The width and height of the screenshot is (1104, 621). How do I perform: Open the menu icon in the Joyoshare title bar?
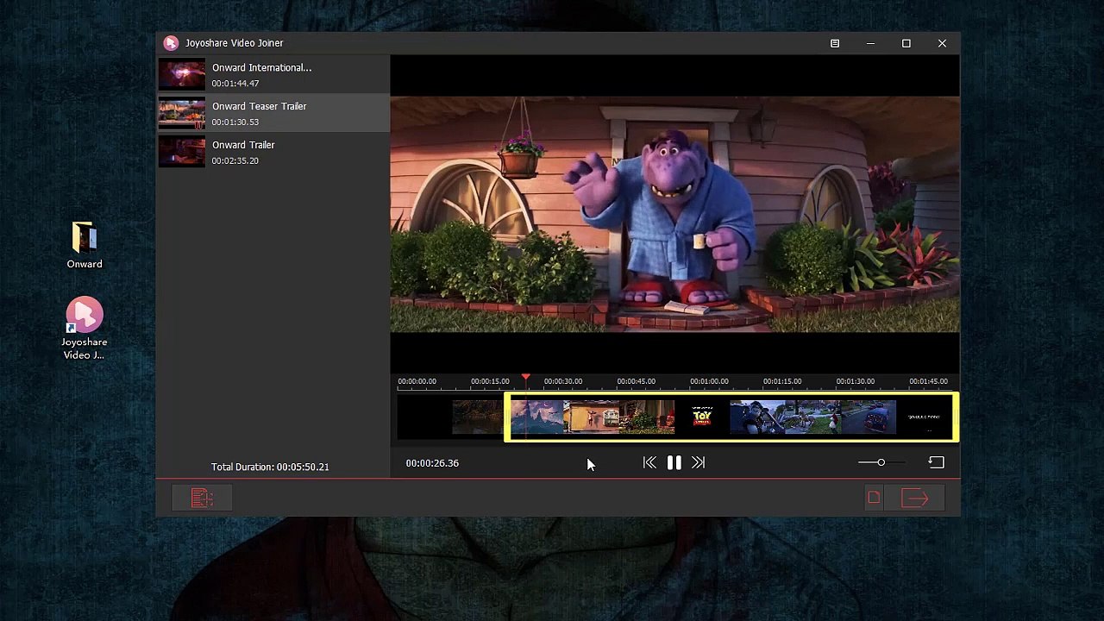(x=835, y=43)
